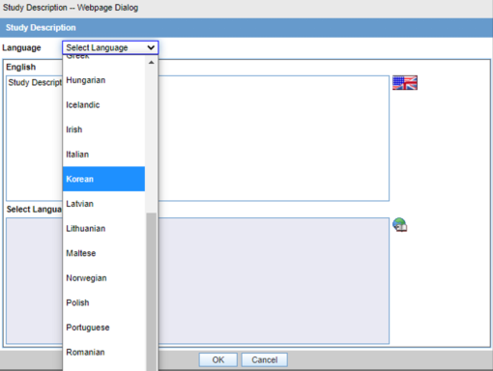
Task: Click inside the English description text area
Action: coord(274,138)
